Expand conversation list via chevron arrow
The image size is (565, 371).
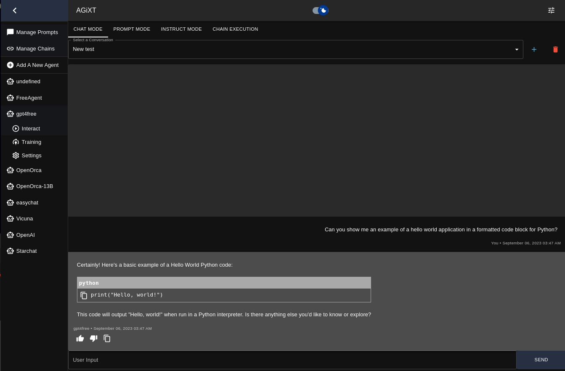click(x=517, y=49)
